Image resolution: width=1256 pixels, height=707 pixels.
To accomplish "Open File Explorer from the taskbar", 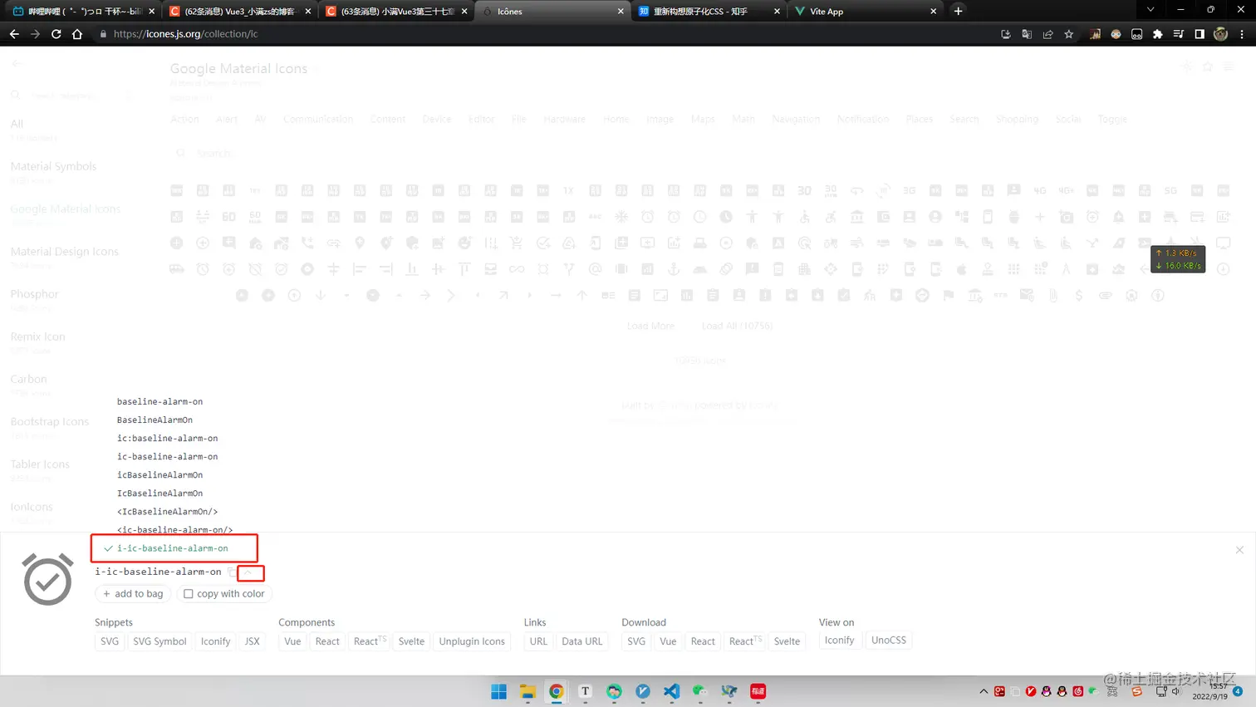I will (x=527, y=691).
